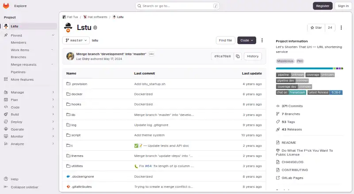Expand the Manage menu chevron
354x194 pixels.
[x=53, y=92]
